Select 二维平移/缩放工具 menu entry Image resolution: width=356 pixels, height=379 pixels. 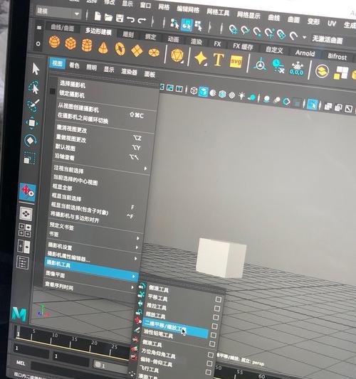tap(165, 327)
